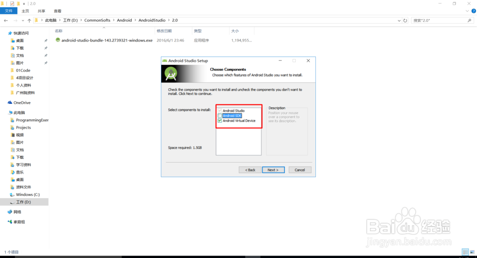Click the Next > button
The height and width of the screenshot is (258, 477).
click(273, 170)
